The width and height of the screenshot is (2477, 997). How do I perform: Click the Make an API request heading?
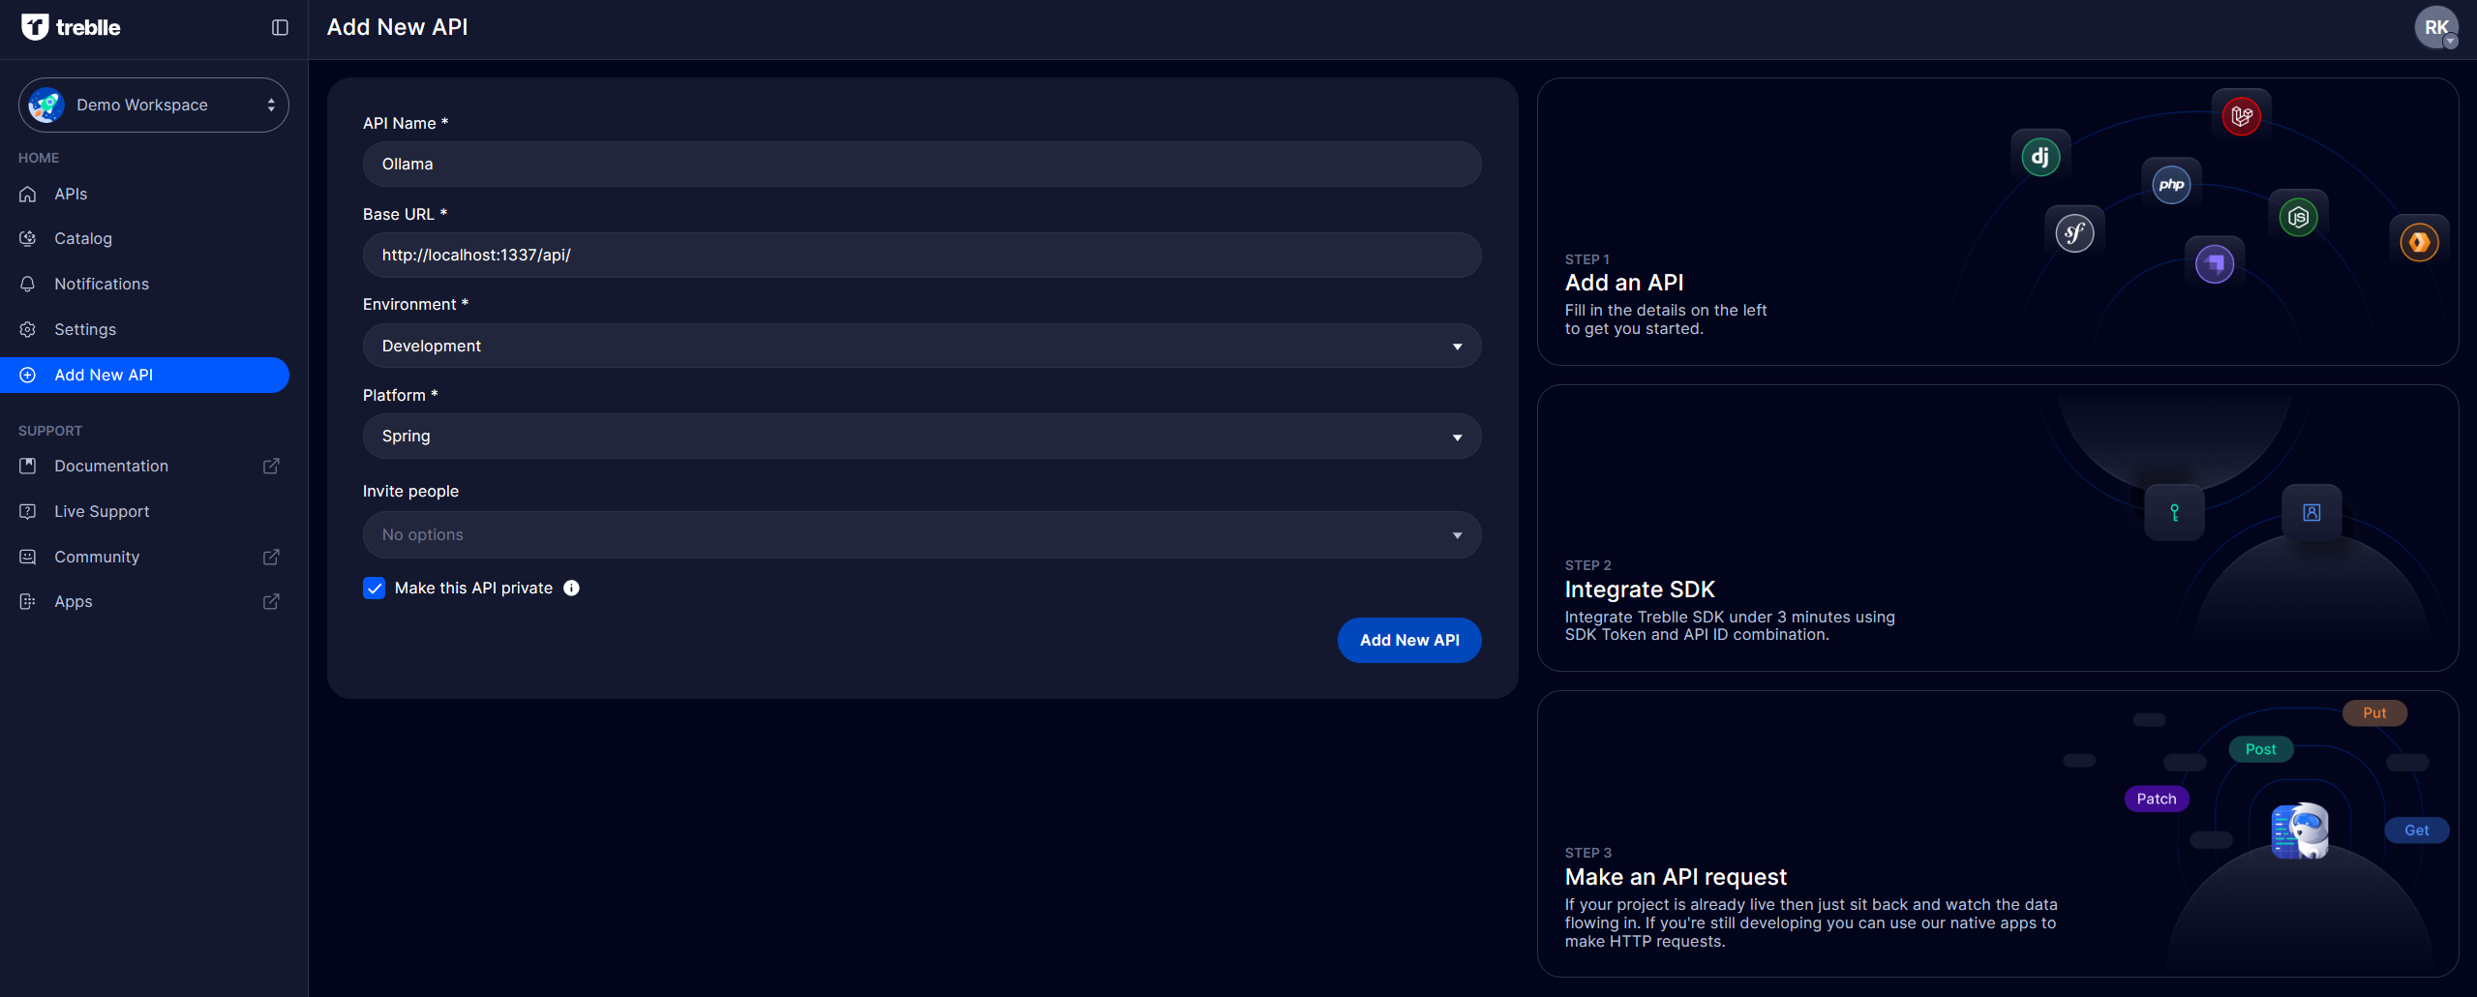[1676, 877]
